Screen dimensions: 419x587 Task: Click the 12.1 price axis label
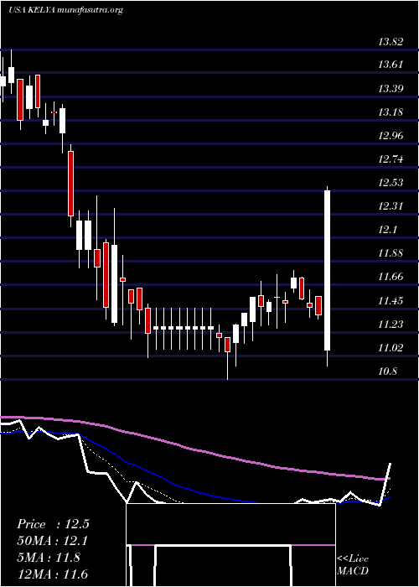[387, 230]
